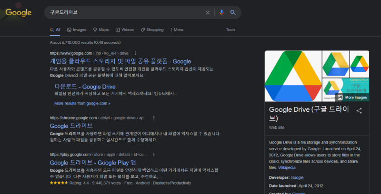Open the Tools search options
Viewport: 381px width, 194px height.
tap(231, 30)
